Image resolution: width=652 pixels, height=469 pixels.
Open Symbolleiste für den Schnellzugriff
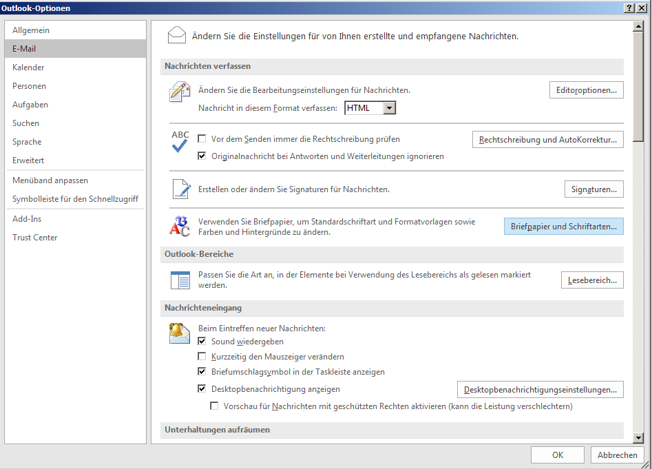tap(76, 199)
